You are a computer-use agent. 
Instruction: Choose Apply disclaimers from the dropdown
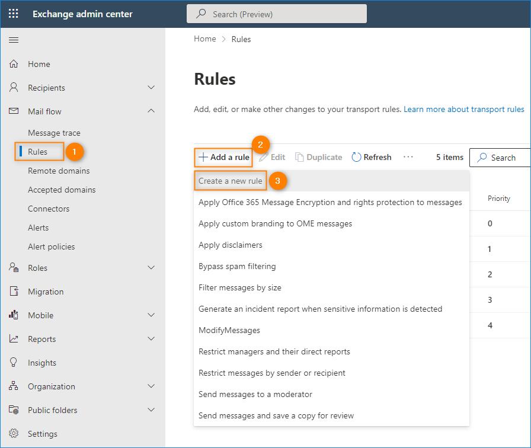231,245
